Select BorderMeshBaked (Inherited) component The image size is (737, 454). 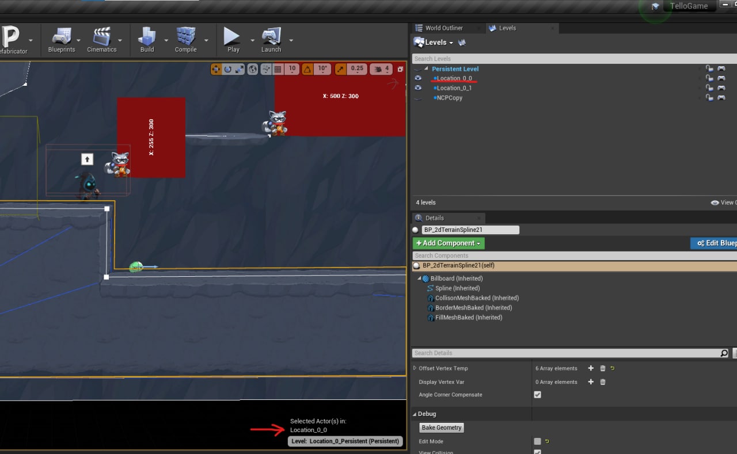[469, 308]
